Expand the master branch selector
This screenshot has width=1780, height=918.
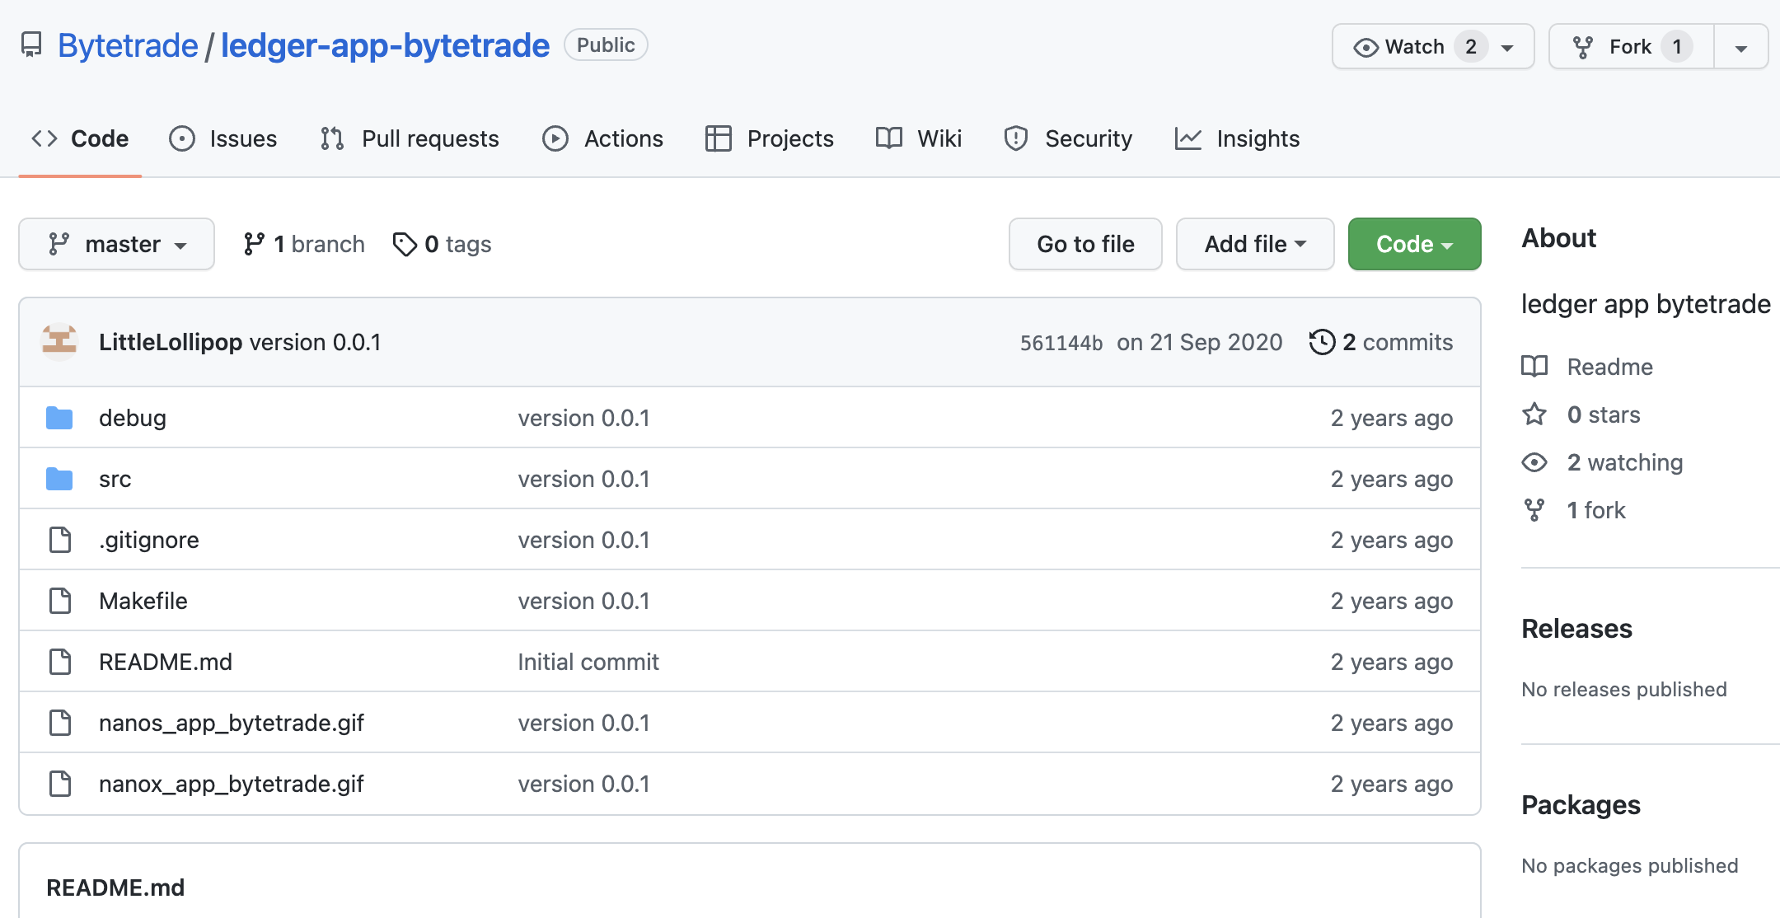point(116,244)
